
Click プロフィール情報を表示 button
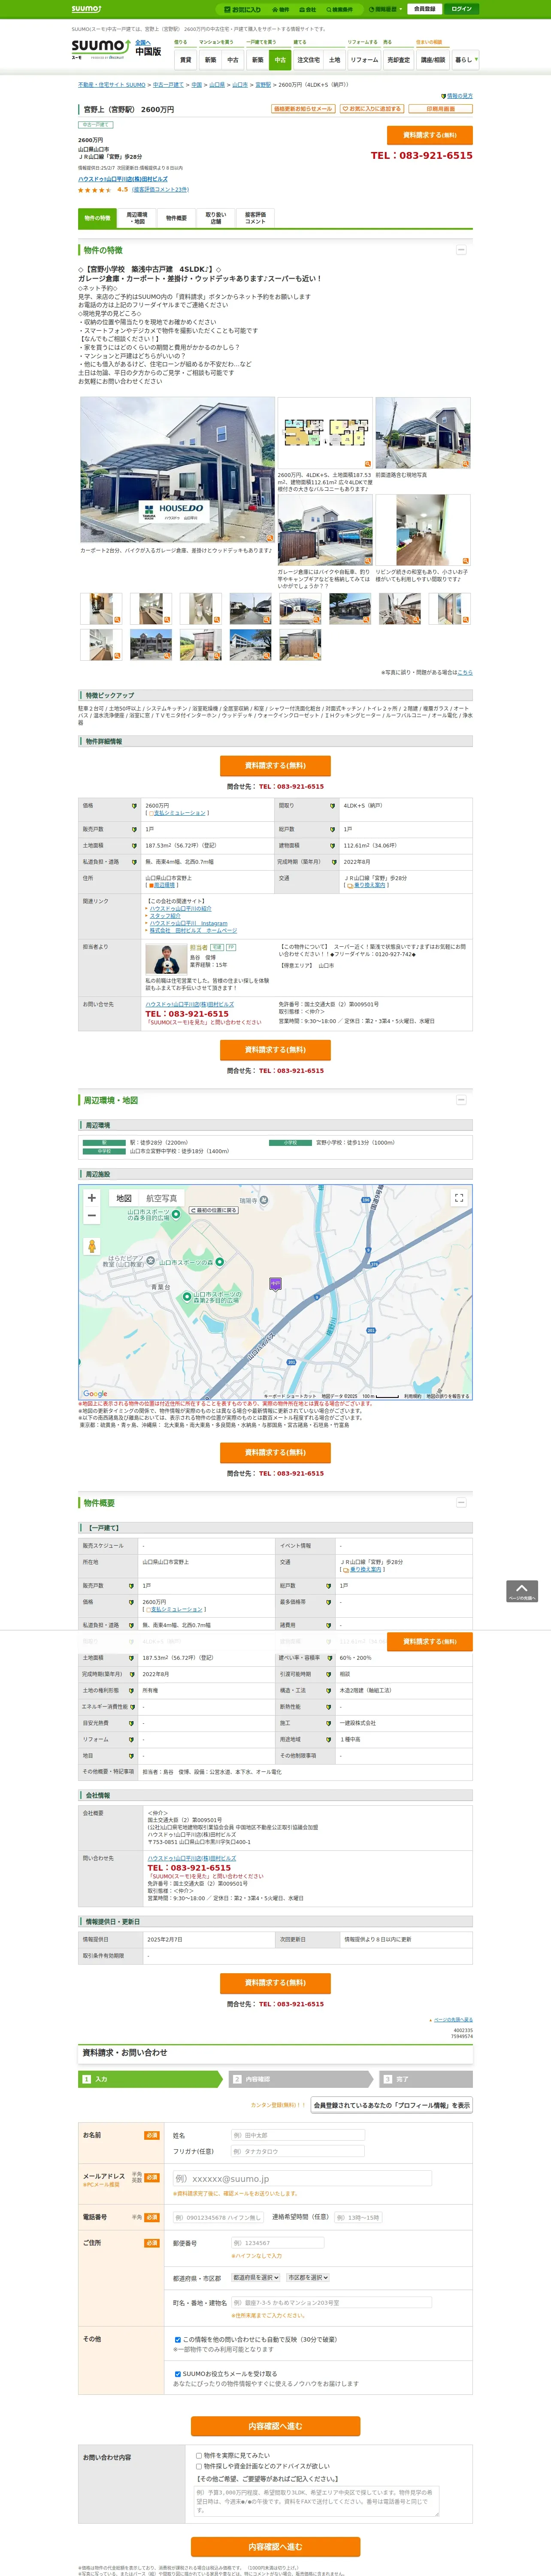(x=391, y=2106)
